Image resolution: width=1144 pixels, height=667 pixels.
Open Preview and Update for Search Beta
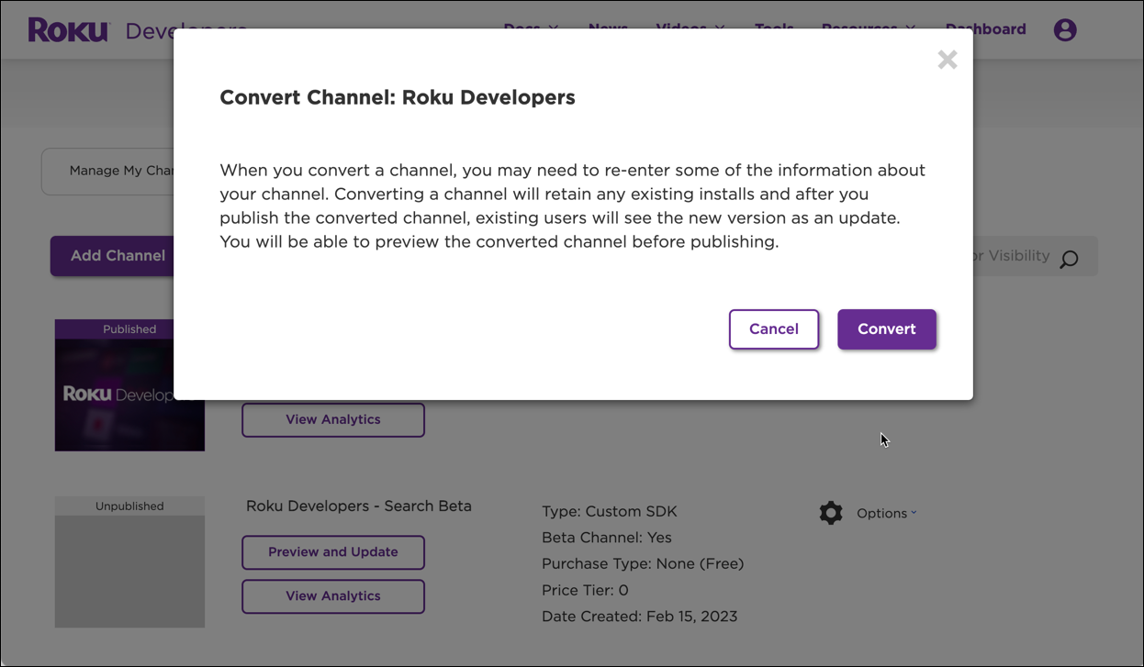(332, 552)
